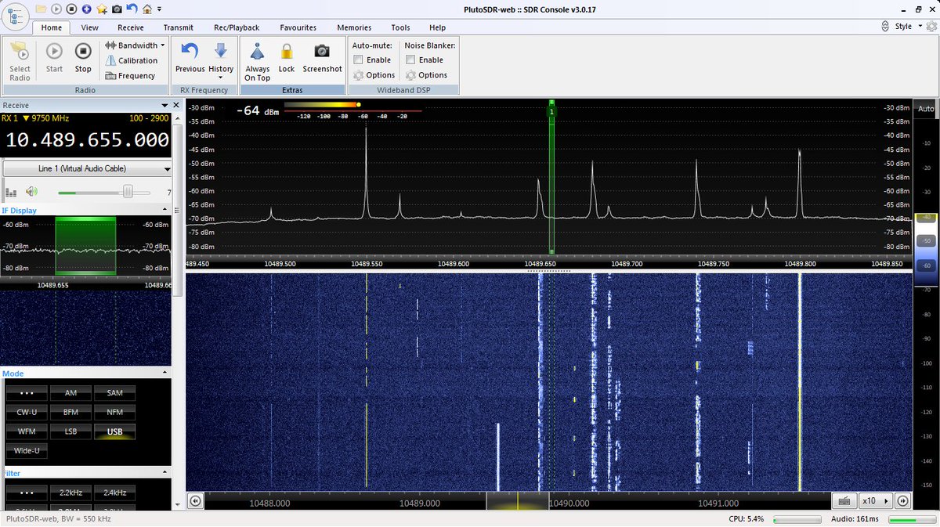Screen dimensions: 940x527
Task: Switch to the View ribbon tab
Action: (x=89, y=27)
